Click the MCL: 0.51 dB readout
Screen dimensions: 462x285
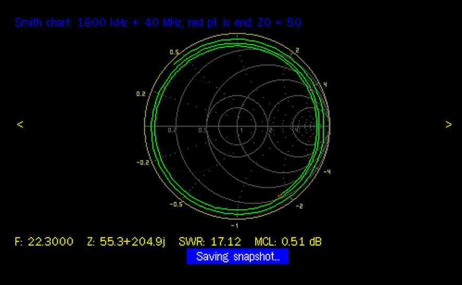point(288,242)
